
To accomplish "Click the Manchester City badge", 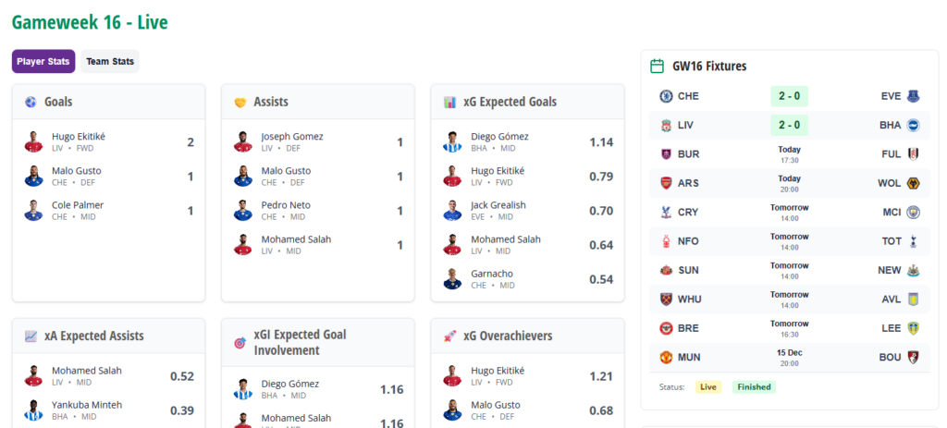I will click(913, 212).
